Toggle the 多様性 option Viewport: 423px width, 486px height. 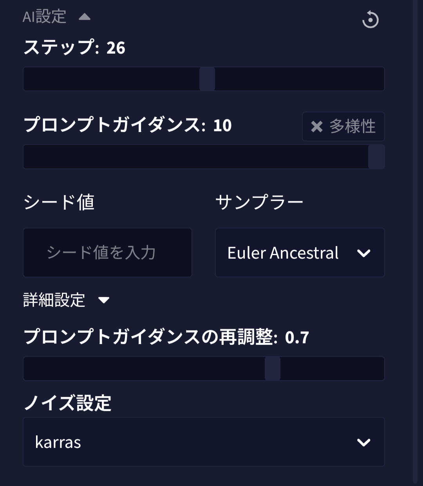[x=352, y=127]
